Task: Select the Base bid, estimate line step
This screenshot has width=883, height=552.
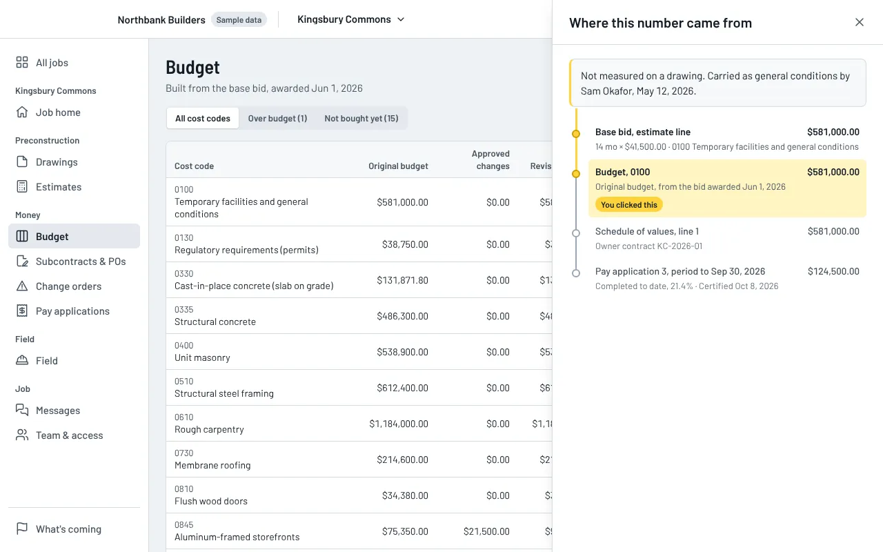Action: click(727, 139)
